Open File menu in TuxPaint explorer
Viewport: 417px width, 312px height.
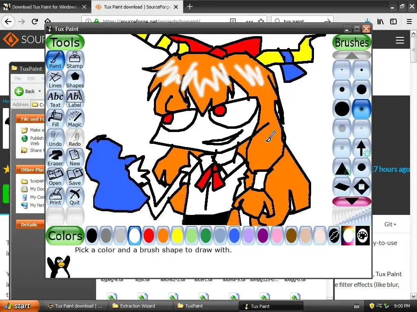[18, 78]
